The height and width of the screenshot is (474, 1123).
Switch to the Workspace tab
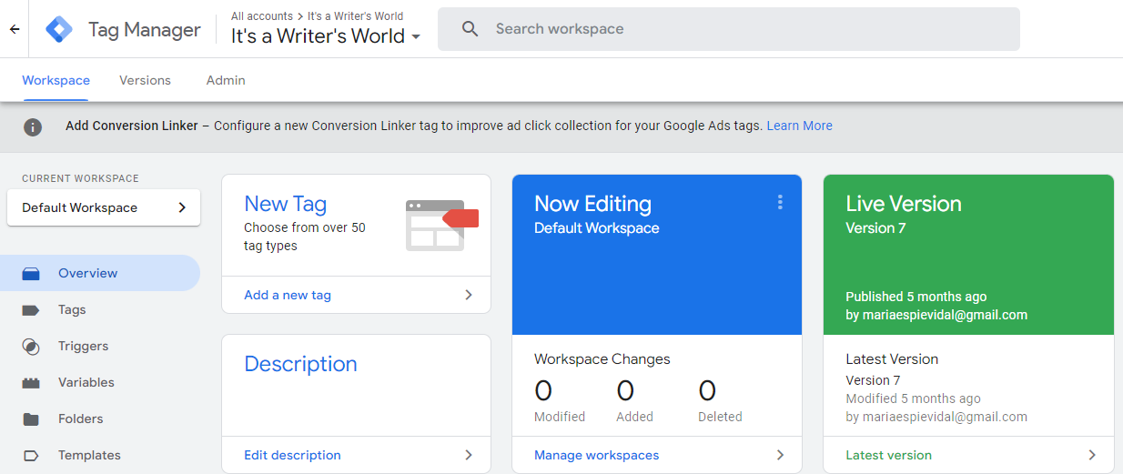(x=56, y=80)
